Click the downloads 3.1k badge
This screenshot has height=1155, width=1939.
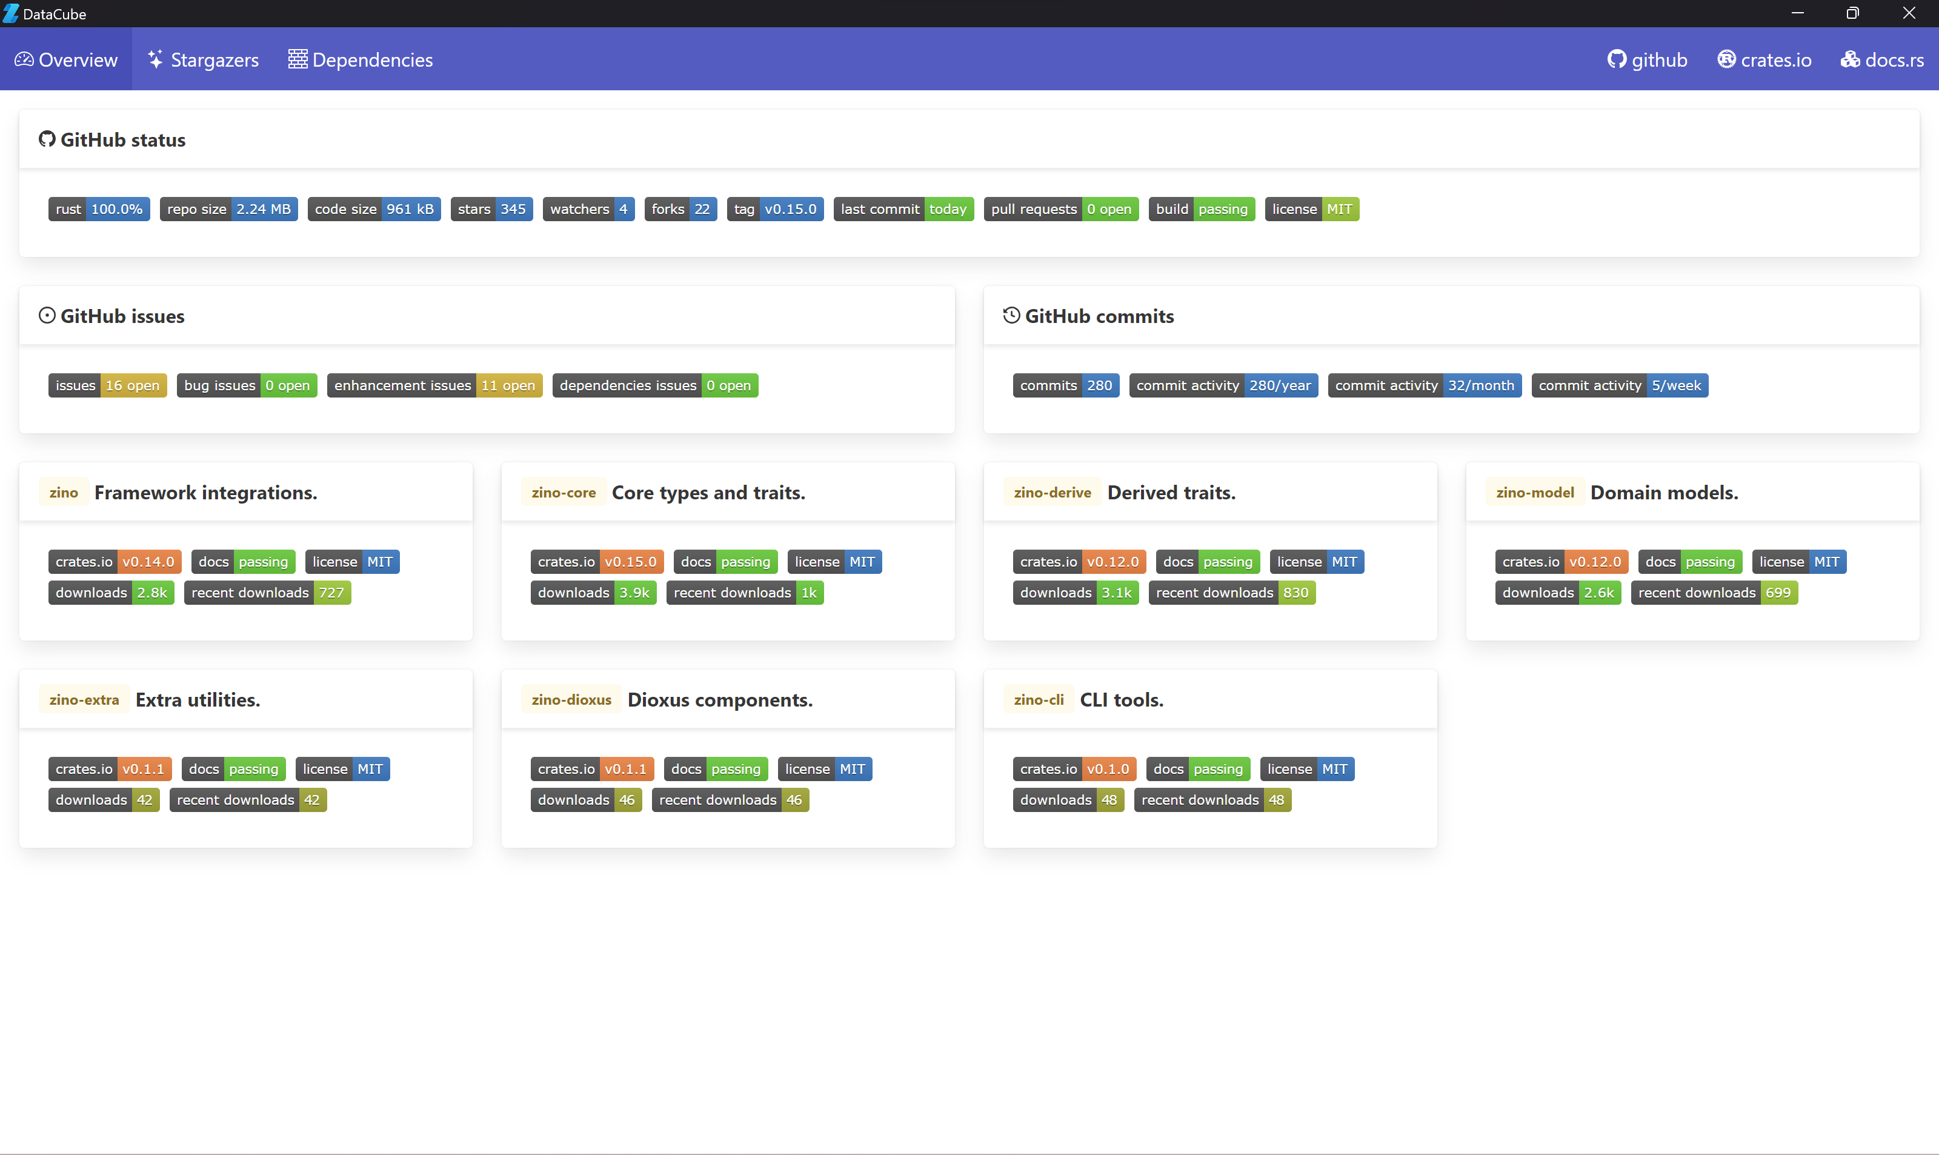tap(1076, 592)
